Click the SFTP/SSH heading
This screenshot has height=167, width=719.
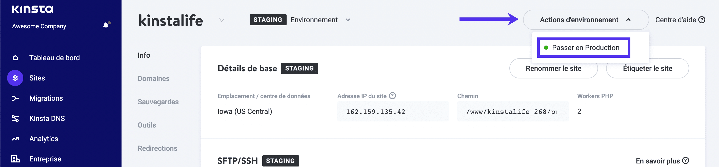click(x=237, y=161)
